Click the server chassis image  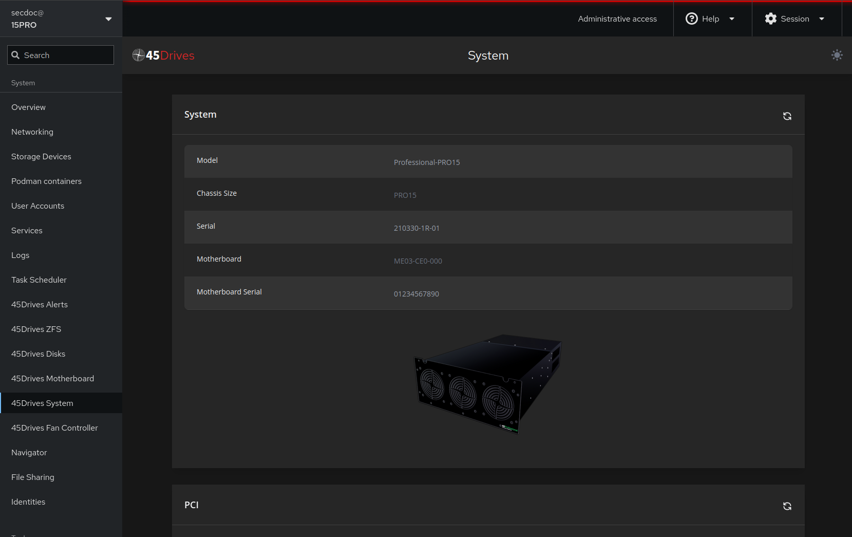488,384
